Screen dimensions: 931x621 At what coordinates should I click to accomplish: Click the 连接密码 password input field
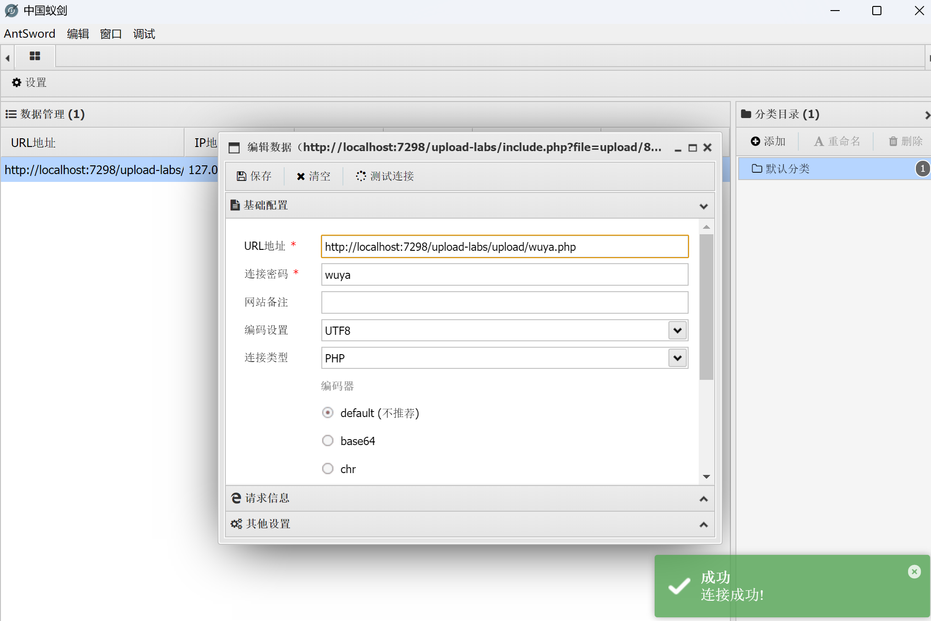504,275
